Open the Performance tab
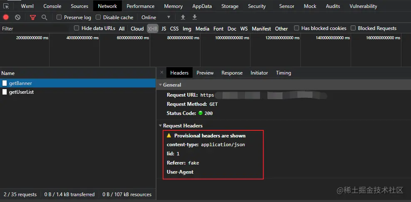This screenshot has height=202, width=411. point(141,6)
